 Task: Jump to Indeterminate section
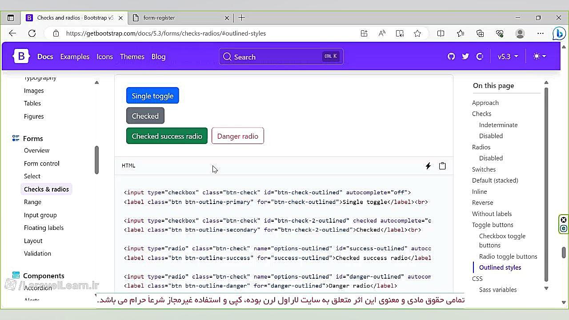point(498,125)
